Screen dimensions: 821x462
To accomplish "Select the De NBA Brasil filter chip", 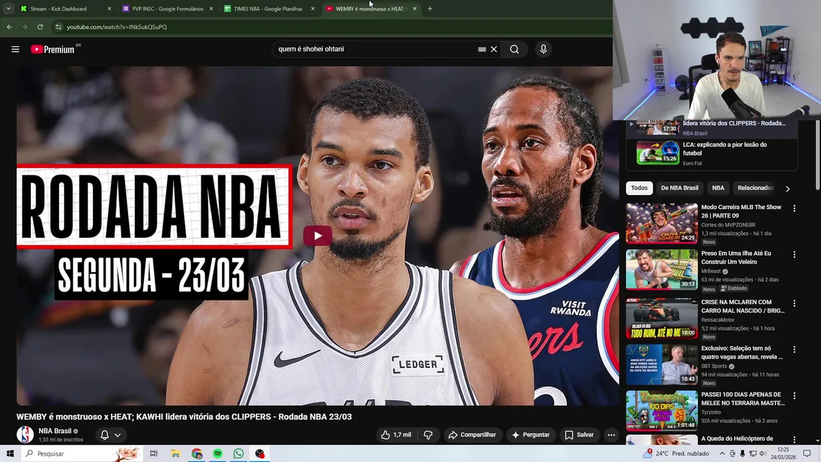I will tap(679, 187).
